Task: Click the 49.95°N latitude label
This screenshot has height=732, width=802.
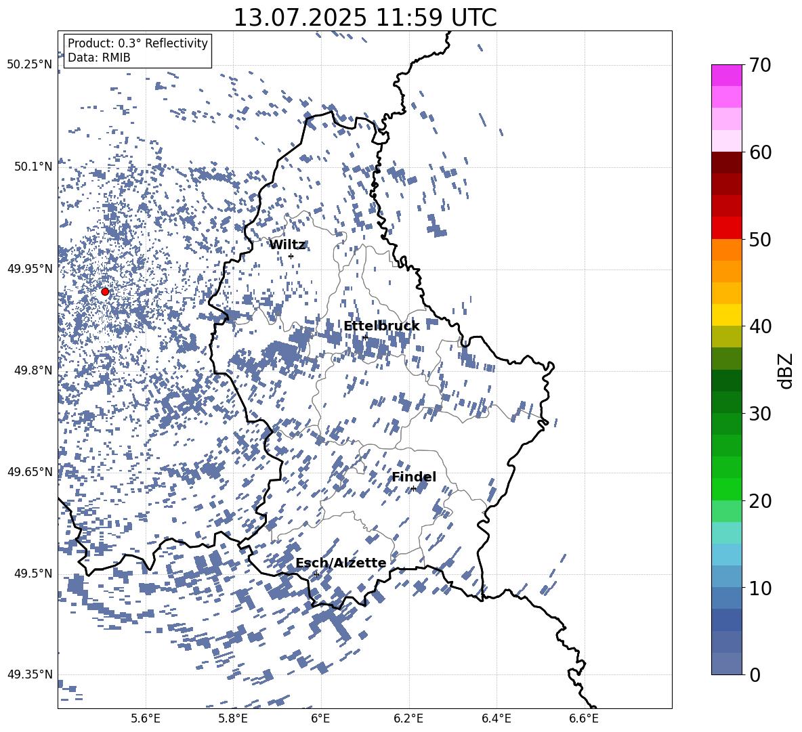Action: [x=30, y=269]
